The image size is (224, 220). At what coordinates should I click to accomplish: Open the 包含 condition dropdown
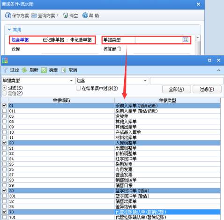[145, 81]
